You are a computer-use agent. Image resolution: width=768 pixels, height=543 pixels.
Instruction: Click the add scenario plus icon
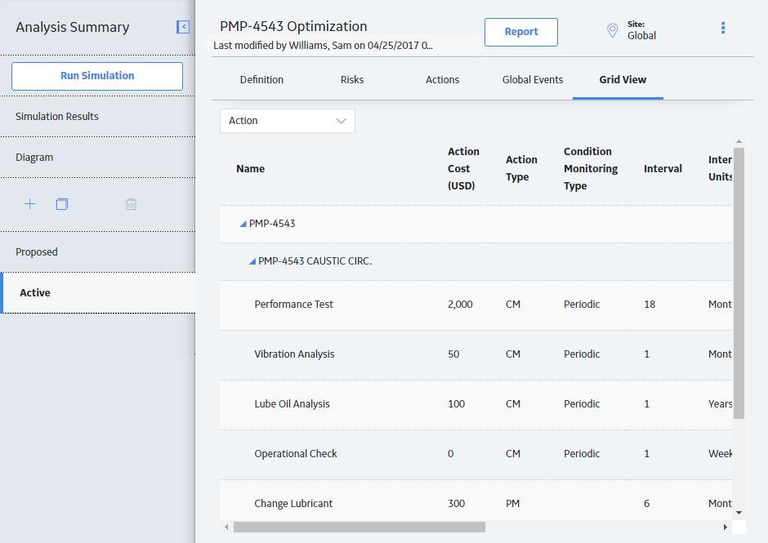30,203
